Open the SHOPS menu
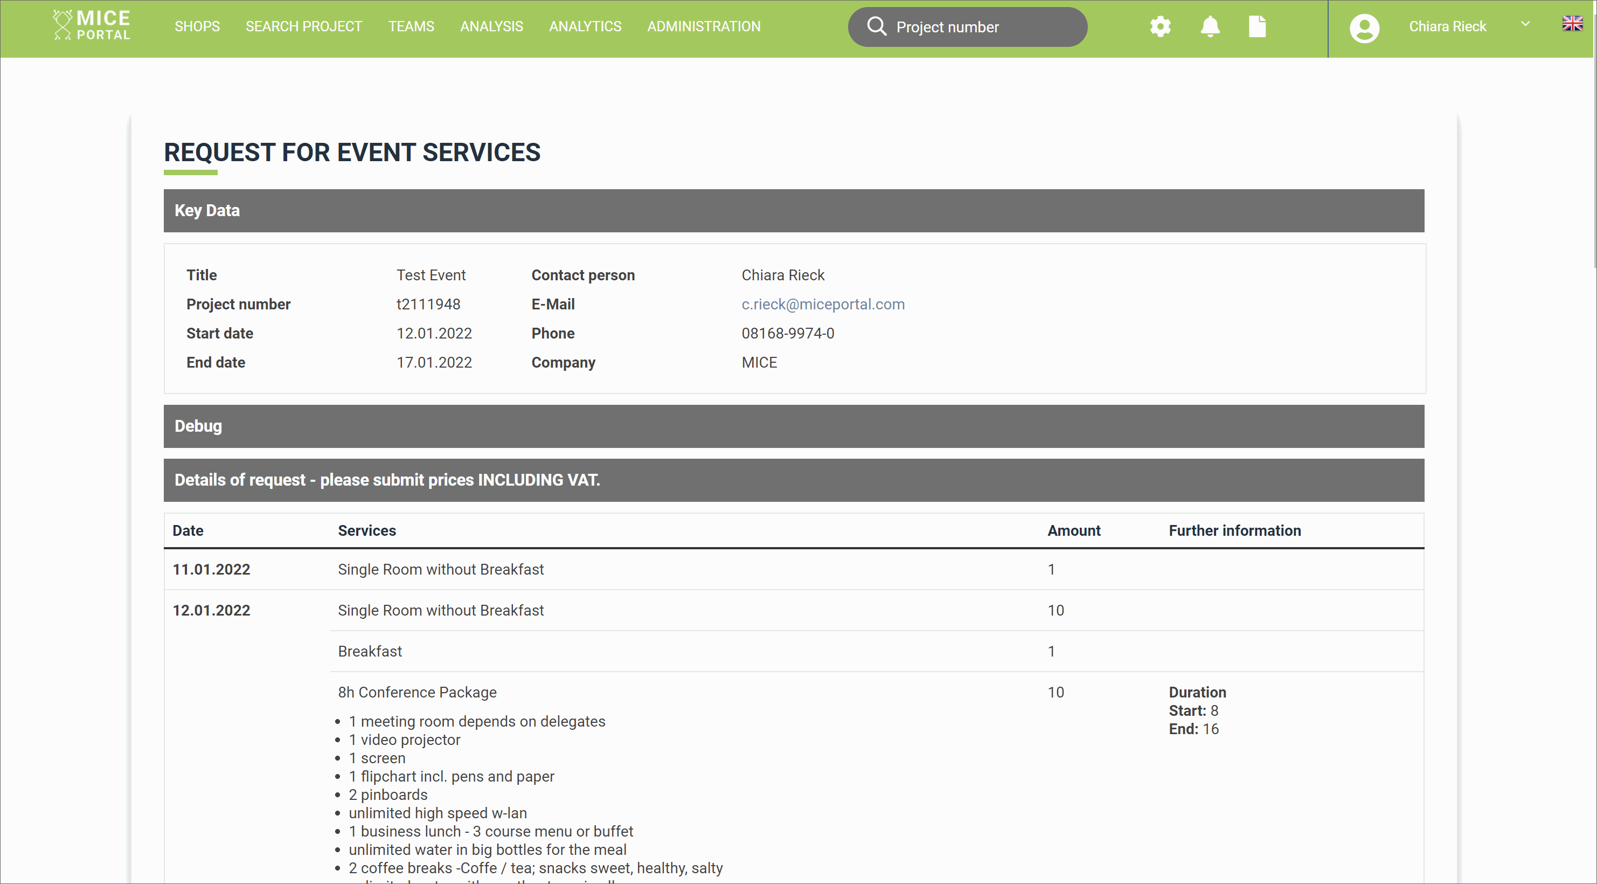 pyautogui.click(x=197, y=26)
